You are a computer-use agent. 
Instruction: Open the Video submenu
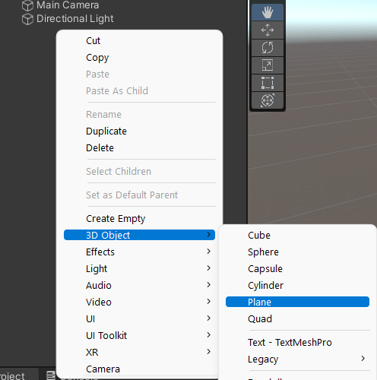point(139,302)
